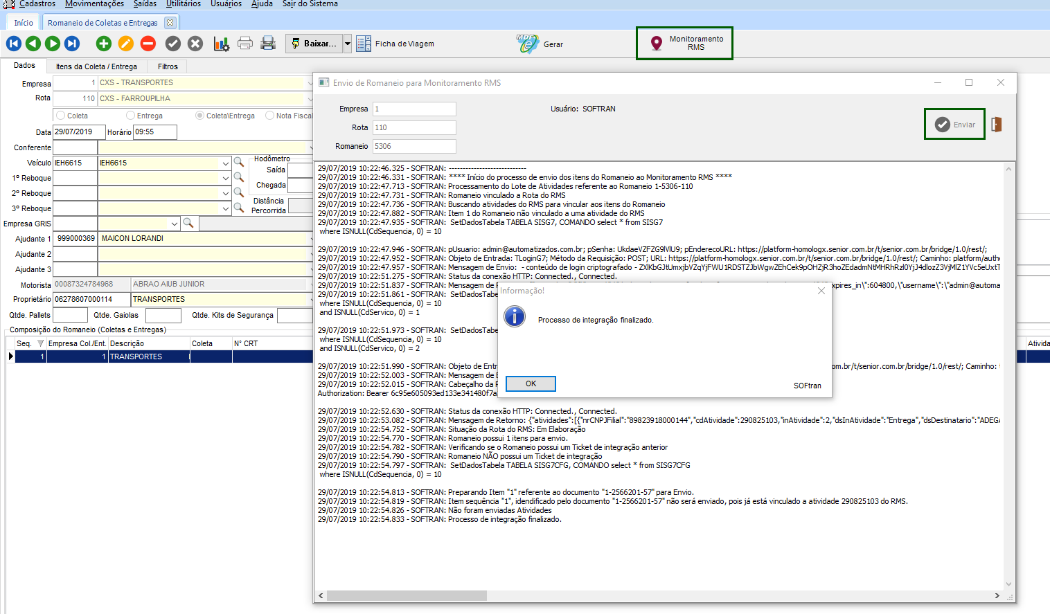The width and height of the screenshot is (1050, 614).
Task: Add a new romaneio with the green plus
Action: pyautogui.click(x=104, y=44)
